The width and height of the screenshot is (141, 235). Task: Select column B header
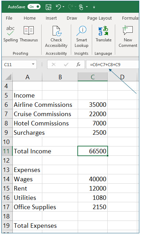pos(60,77)
